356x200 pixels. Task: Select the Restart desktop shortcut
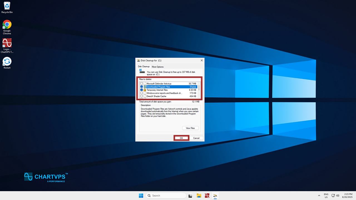[7, 62]
